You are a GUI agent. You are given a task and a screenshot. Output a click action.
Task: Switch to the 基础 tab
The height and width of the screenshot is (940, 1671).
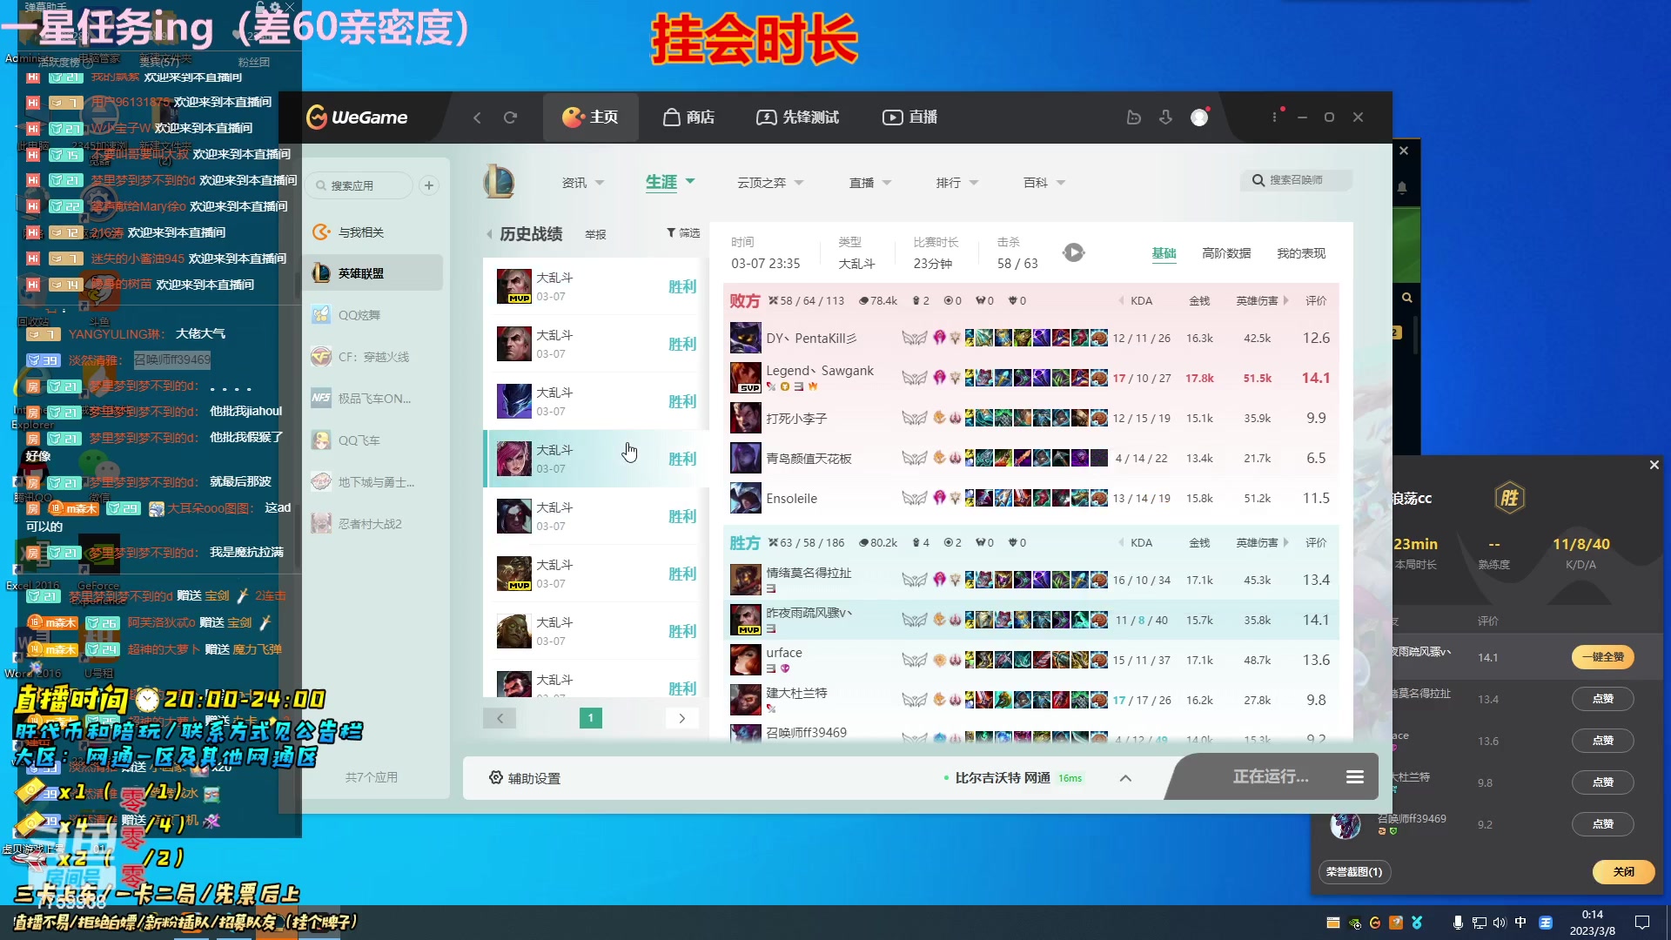[1164, 253]
